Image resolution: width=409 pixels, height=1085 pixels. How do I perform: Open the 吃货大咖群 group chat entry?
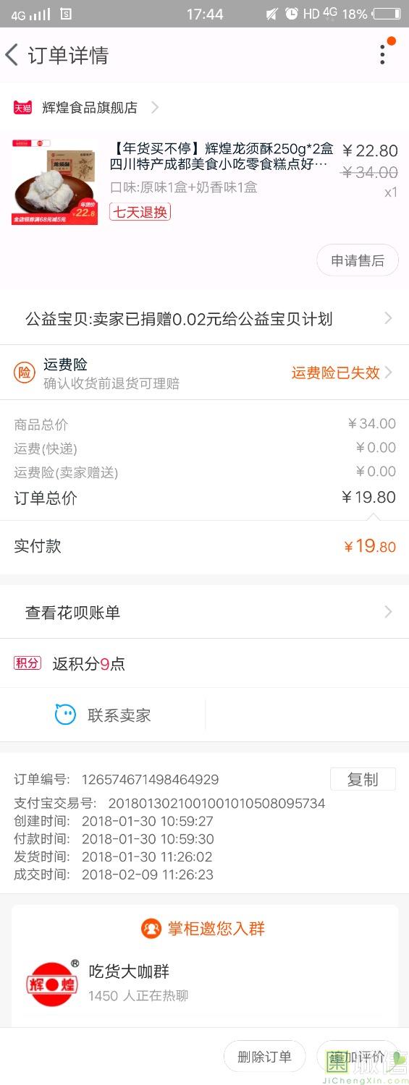(204, 982)
